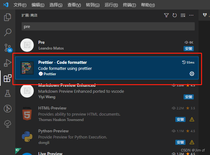Screen dimensions: 210x155
Task: Open the 文件(F) menu
Action: pos(20,5)
